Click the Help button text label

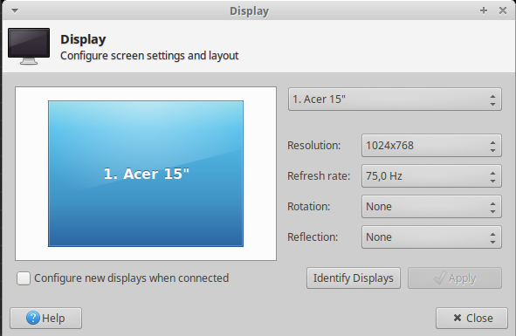pyautogui.click(x=53, y=319)
